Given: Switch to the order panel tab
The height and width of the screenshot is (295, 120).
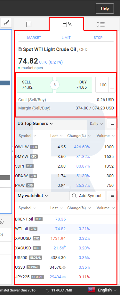Looking at the screenshot, I should click(67, 24).
